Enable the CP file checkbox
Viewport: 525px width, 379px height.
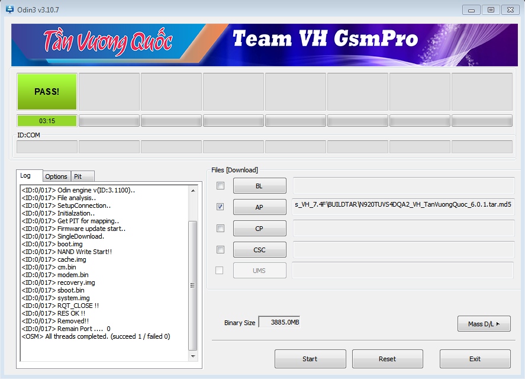click(220, 229)
